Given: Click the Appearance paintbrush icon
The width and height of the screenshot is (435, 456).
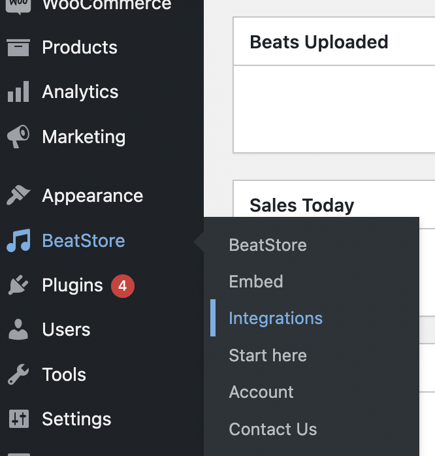Looking at the screenshot, I should point(18,195).
